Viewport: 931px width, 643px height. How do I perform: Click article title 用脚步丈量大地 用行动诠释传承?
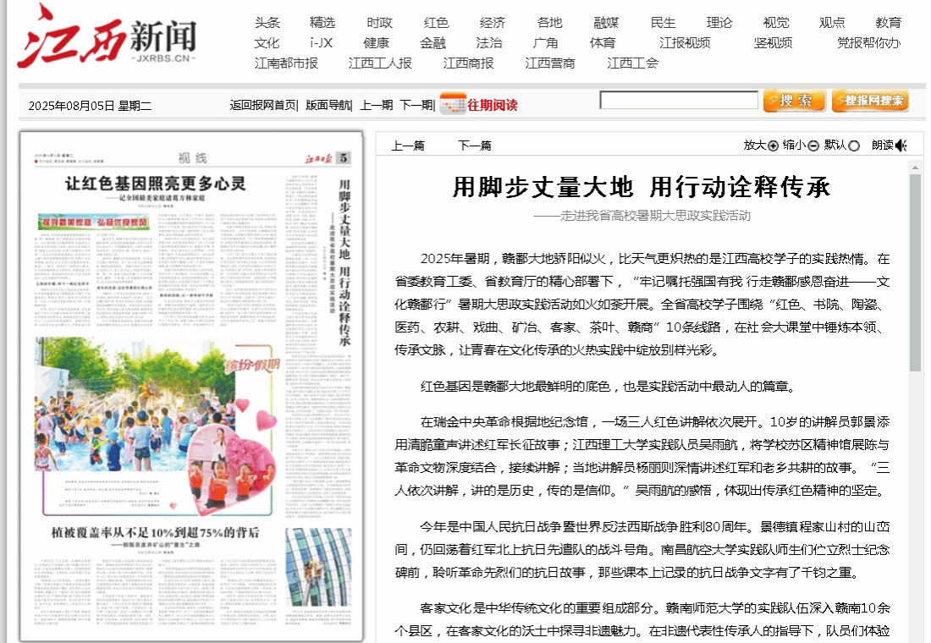[x=642, y=187]
